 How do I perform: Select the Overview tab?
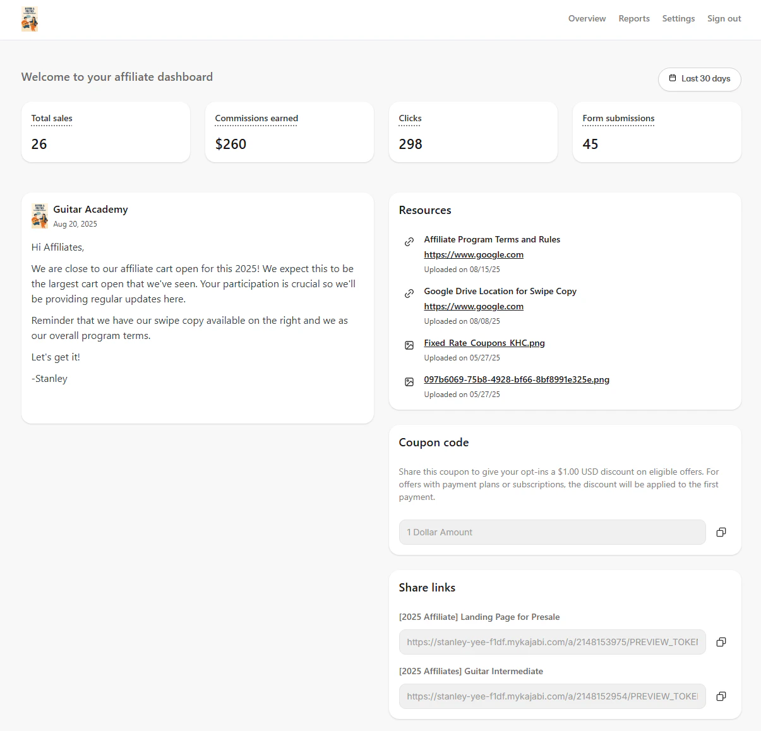[587, 18]
